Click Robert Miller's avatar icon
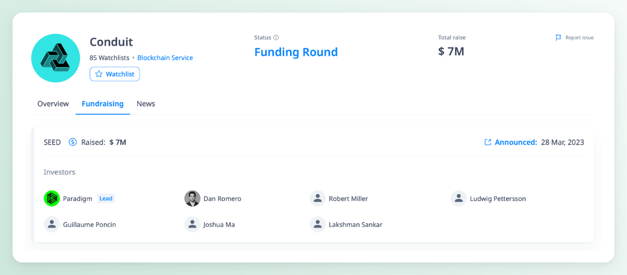 (318, 198)
